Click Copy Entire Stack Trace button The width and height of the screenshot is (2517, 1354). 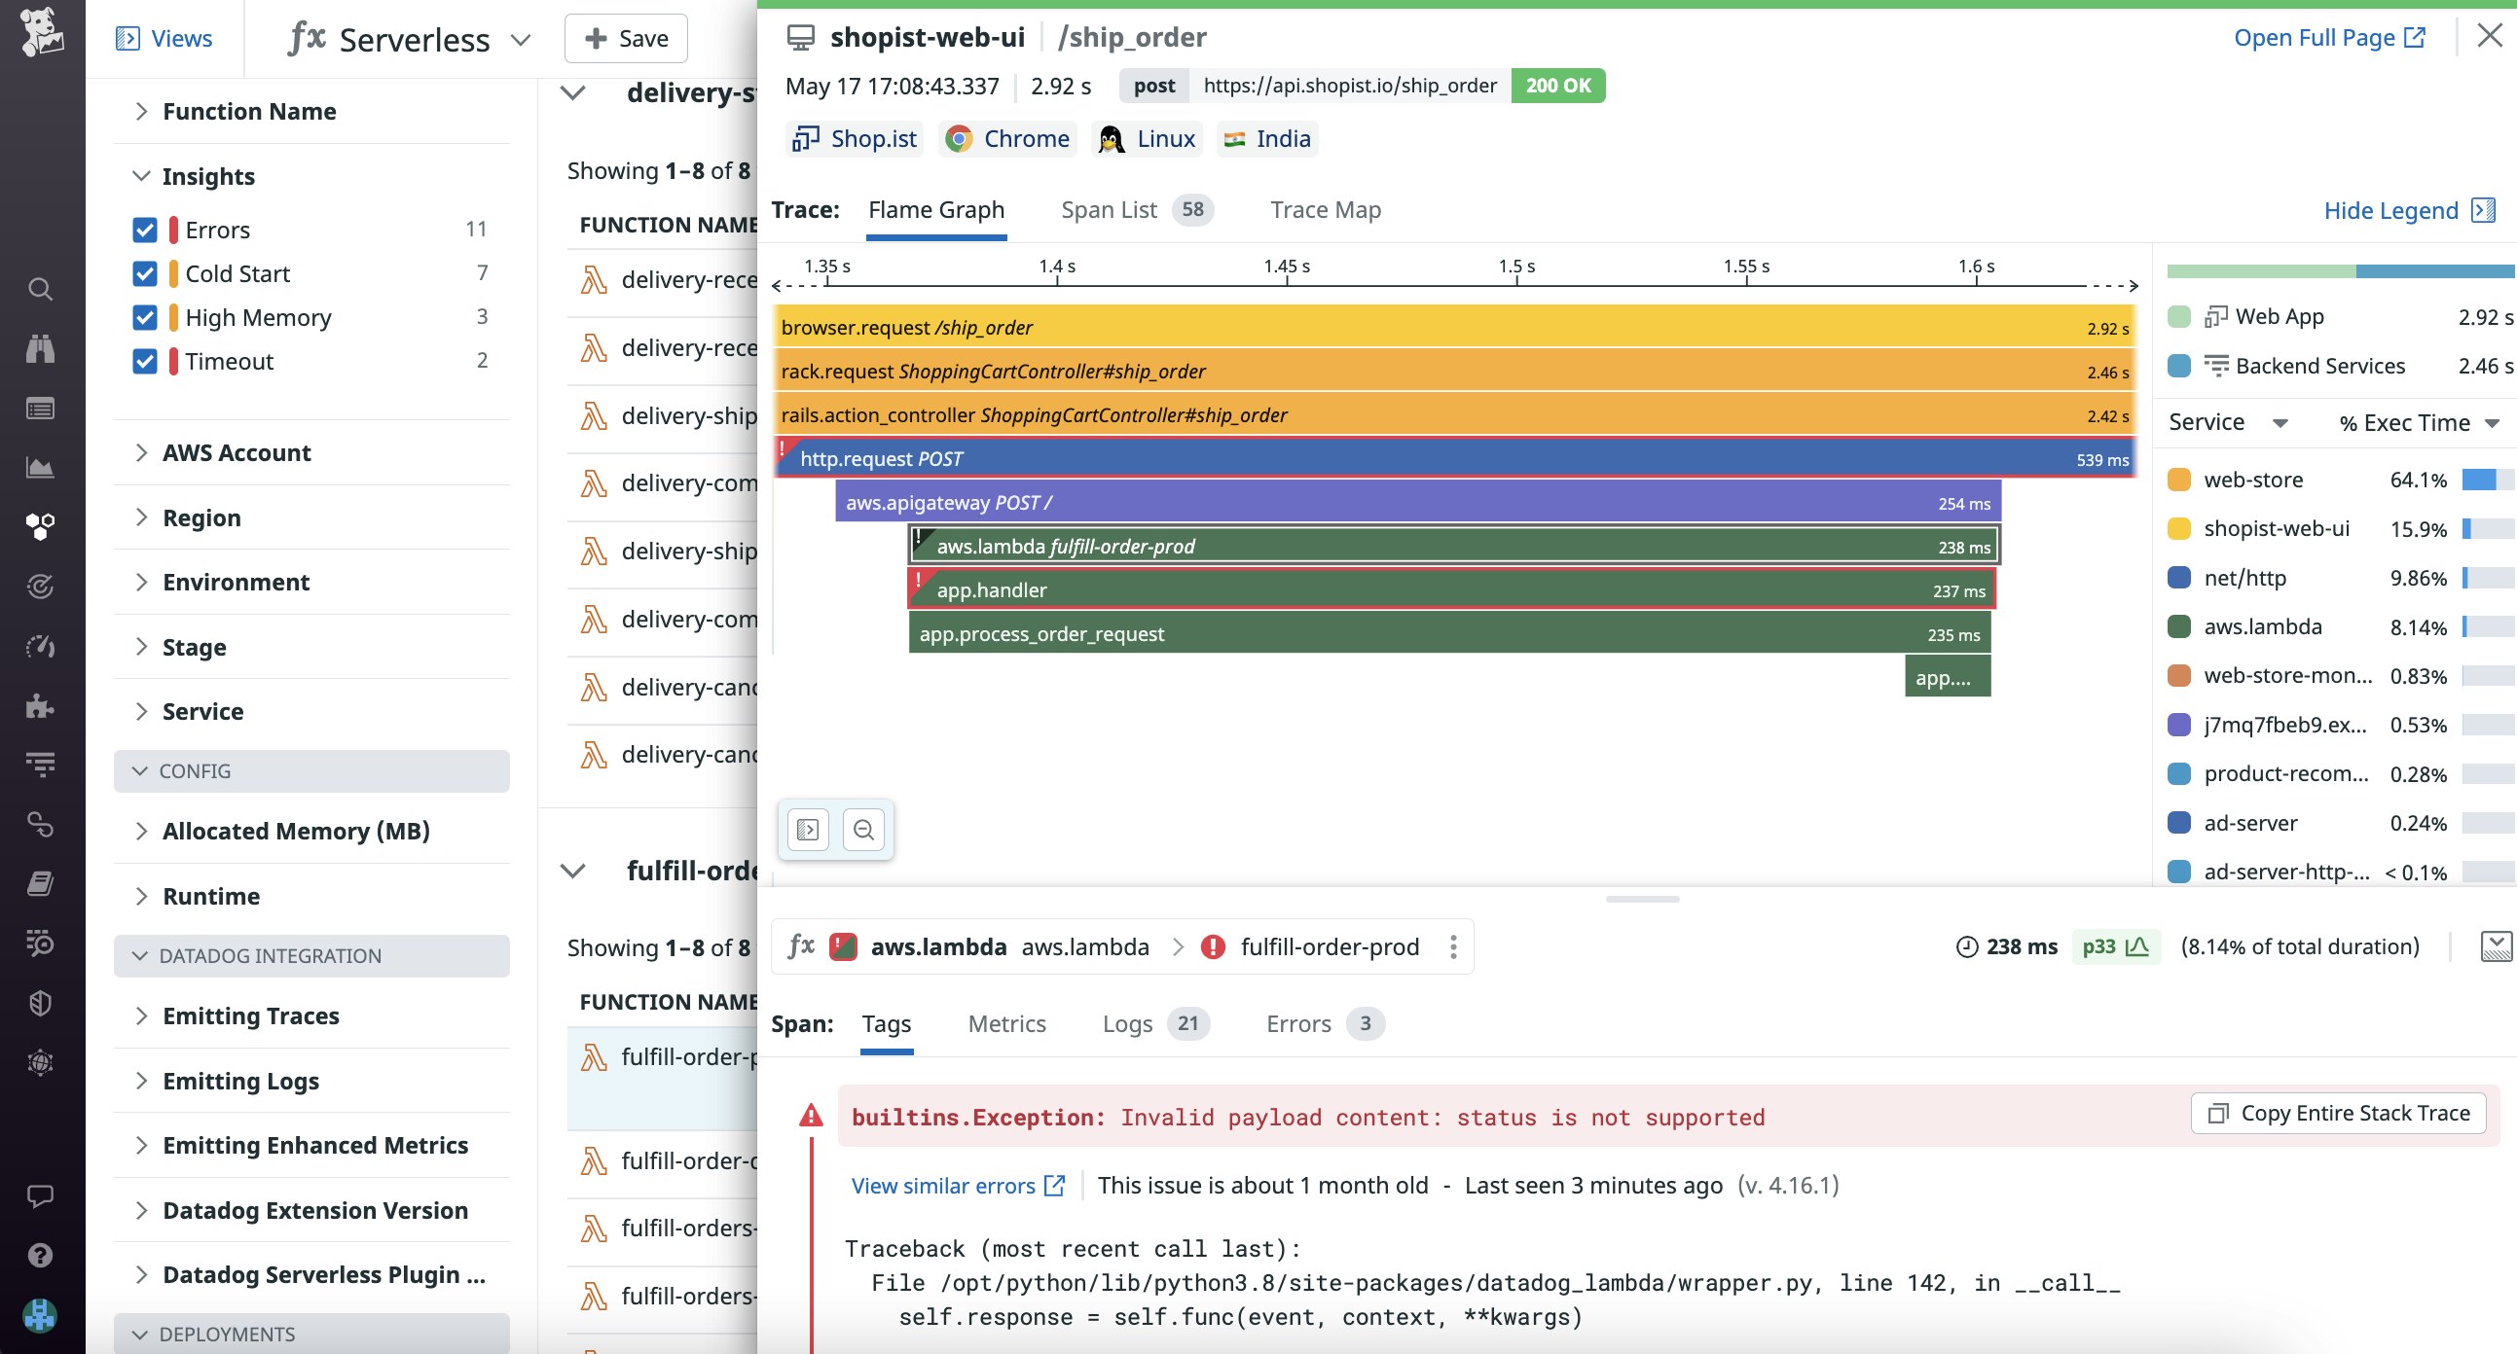(2338, 1114)
